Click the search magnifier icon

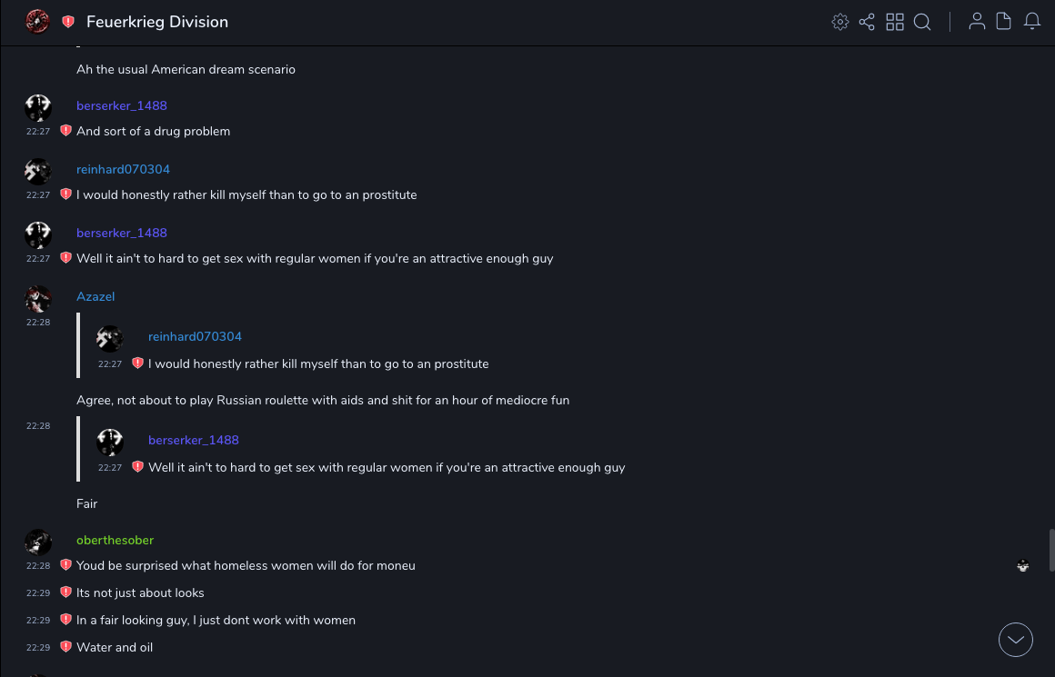point(922,22)
